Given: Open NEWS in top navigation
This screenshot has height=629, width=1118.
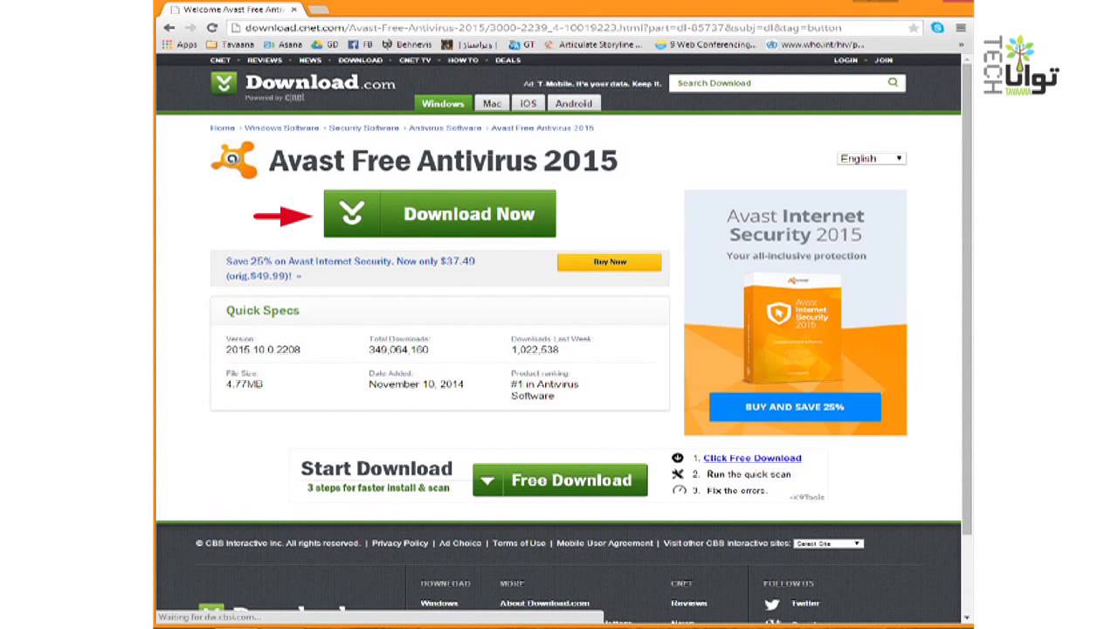Looking at the screenshot, I should (x=310, y=60).
